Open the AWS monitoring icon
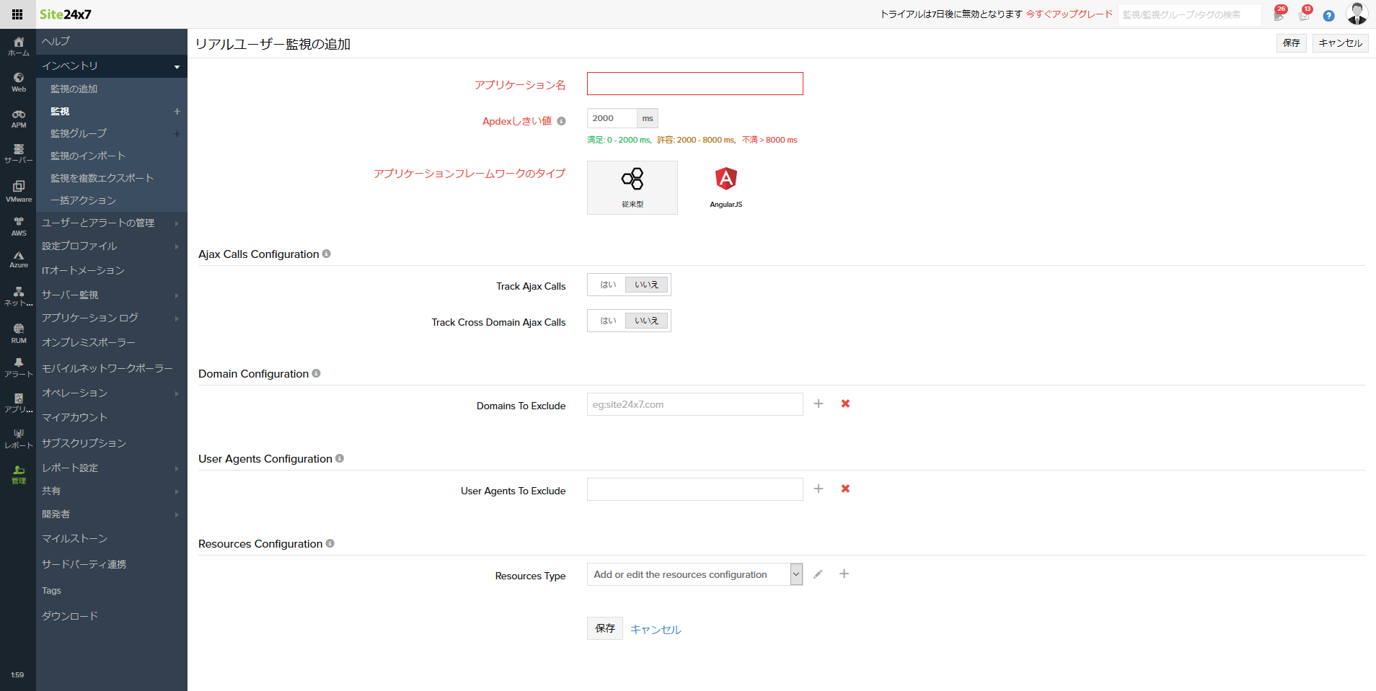Image resolution: width=1376 pixels, height=691 pixels. tap(19, 226)
